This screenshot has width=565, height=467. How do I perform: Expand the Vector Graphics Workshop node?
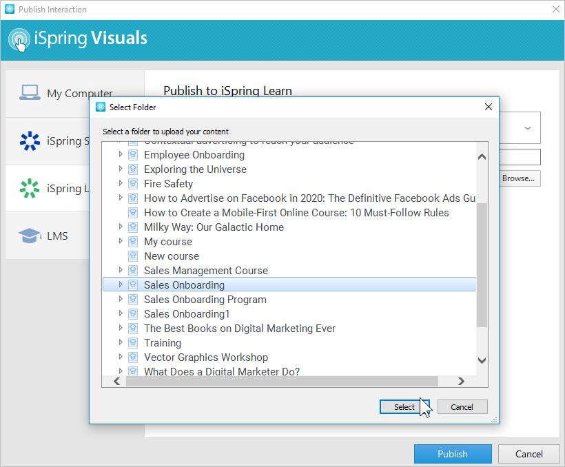pos(121,357)
